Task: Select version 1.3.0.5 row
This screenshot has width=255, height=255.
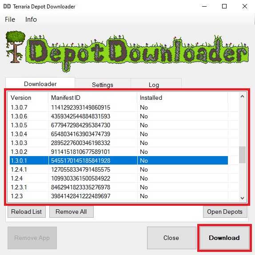Action: (x=119, y=125)
